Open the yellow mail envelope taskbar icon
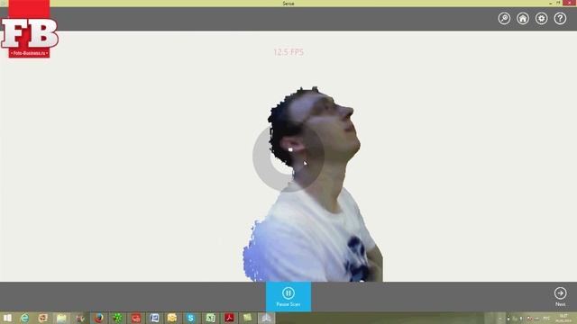This screenshot has height=324, width=577. [x=172, y=318]
